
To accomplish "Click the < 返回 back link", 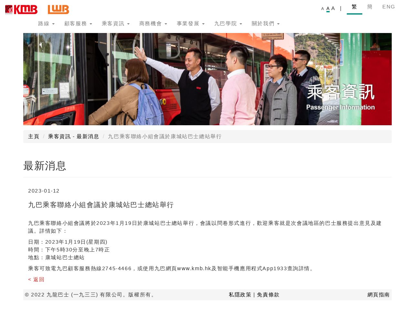I will (36, 280).
